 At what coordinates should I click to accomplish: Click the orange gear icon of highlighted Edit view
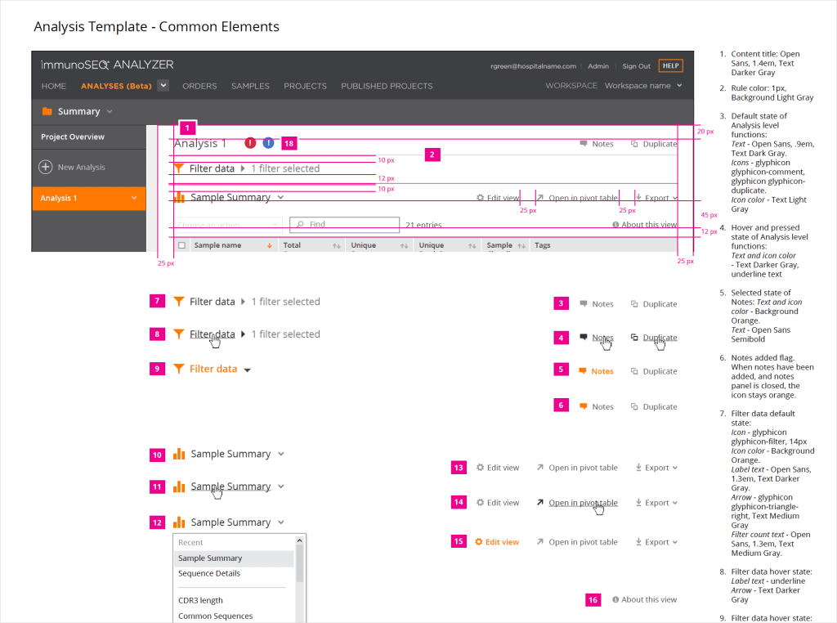[x=479, y=542]
